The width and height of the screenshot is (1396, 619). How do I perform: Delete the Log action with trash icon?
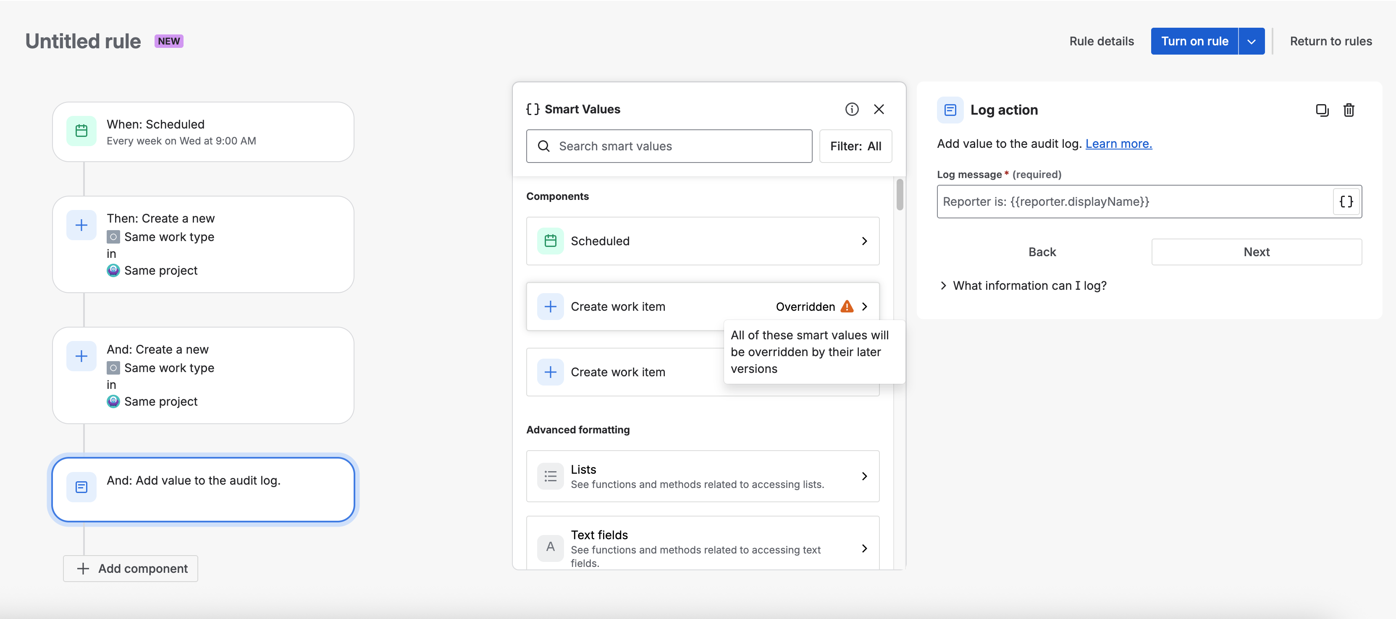point(1348,110)
